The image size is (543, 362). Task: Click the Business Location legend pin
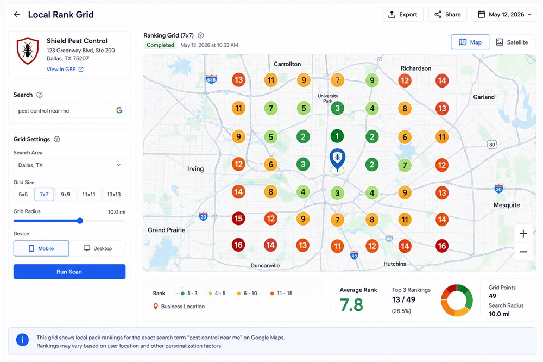pos(155,307)
